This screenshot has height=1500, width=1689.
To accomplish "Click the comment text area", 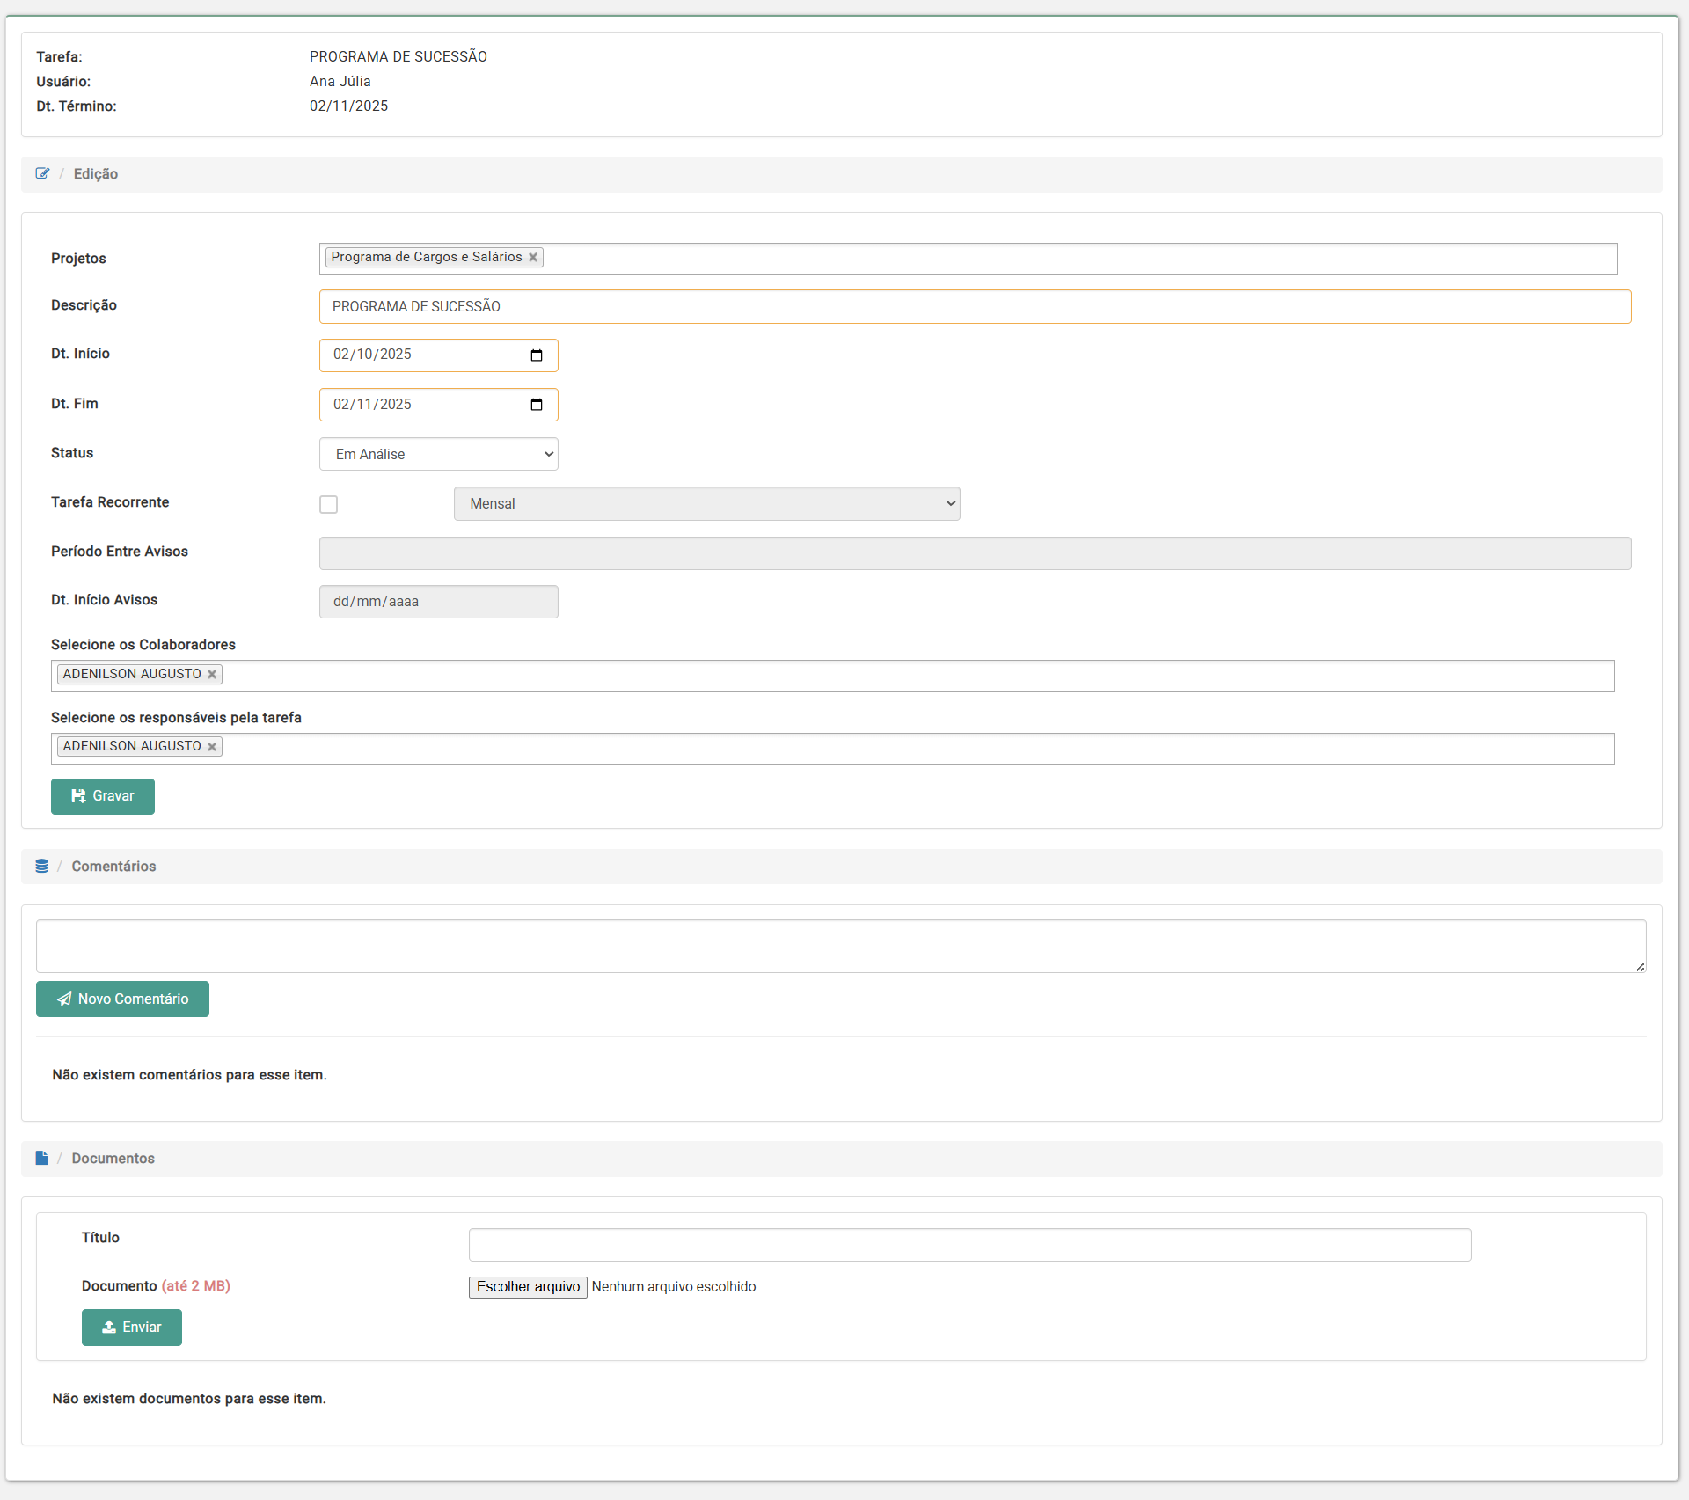I will click(x=840, y=946).
